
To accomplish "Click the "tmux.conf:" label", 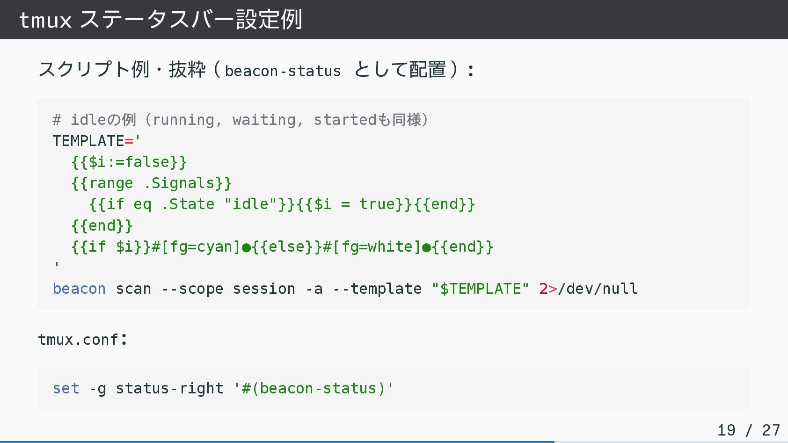I will point(82,339).
